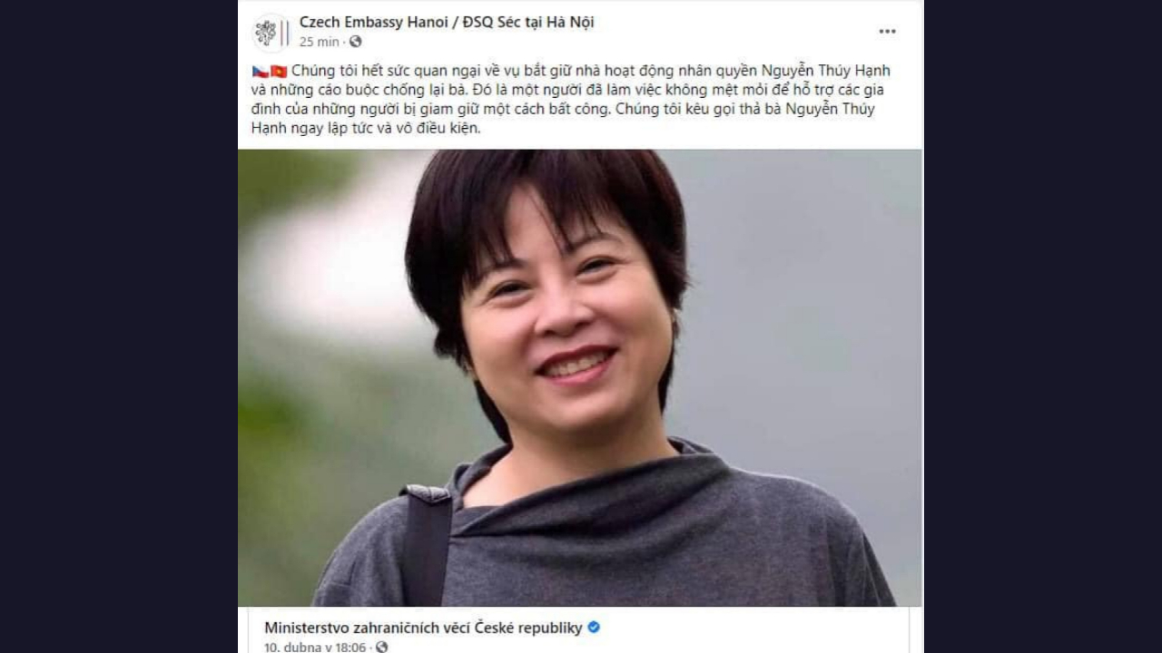The height and width of the screenshot is (653, 1162).
Task: Click the Vietnam flag emoji in post text
Action: click(279, 72)
